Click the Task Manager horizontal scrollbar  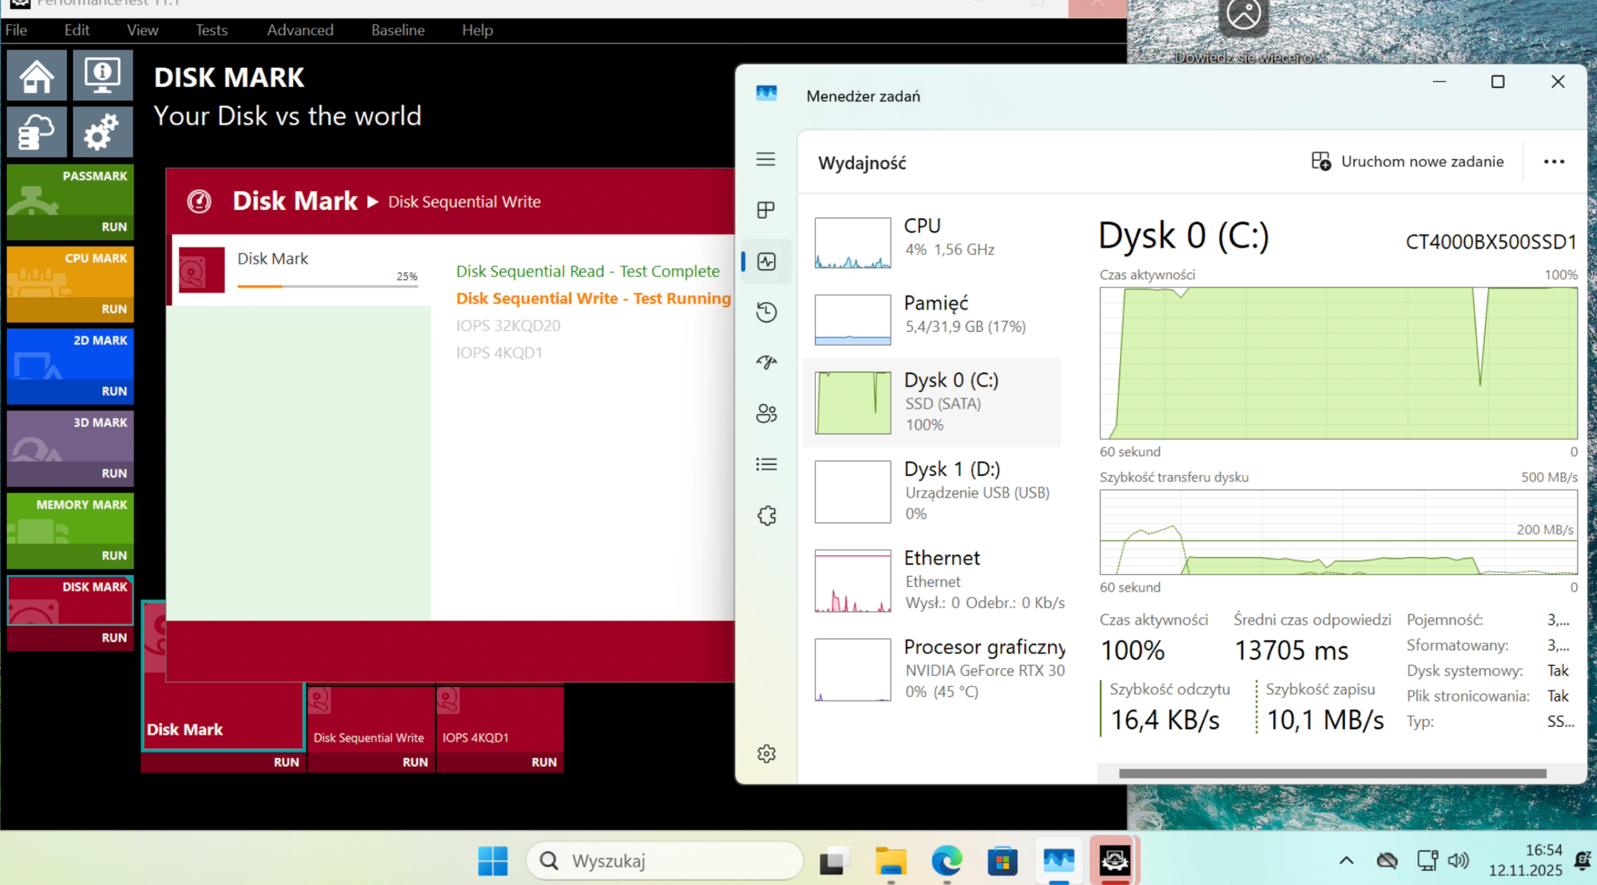pyautogui.click(x=1332, y=773)
